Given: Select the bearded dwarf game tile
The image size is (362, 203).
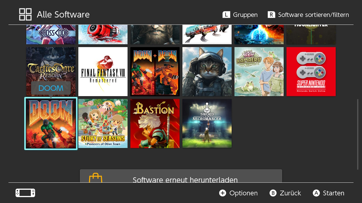Looking at the screenshot, I should tap(155, 34).
